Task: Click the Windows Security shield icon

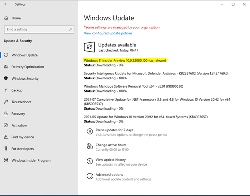Action: point(6,78)
